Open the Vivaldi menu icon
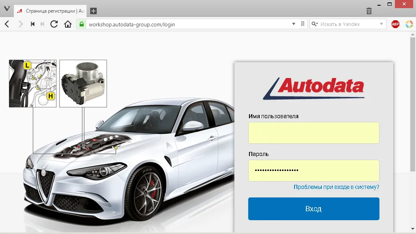 tap(7, 9)
